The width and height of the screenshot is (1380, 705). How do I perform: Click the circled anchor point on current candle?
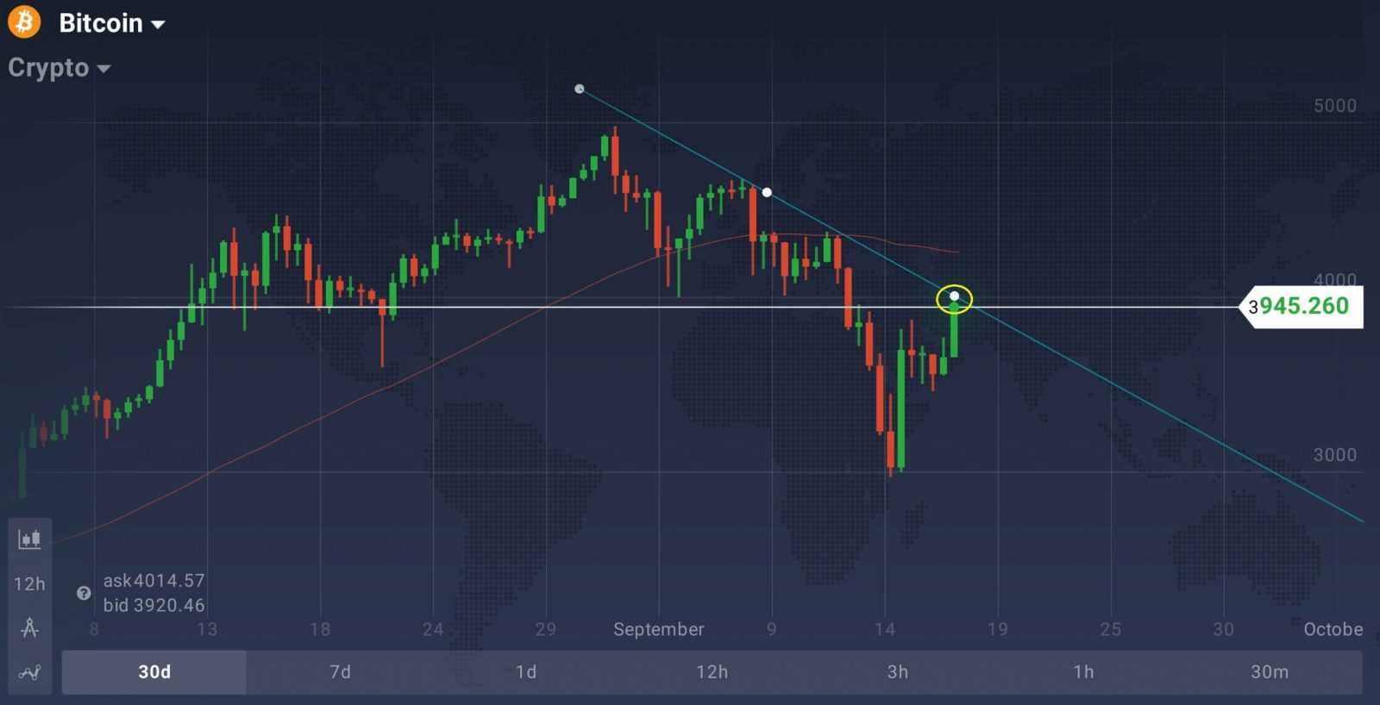954,296
